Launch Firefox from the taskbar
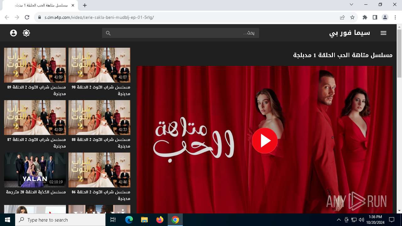402x226 pixels. pos(160,220)
